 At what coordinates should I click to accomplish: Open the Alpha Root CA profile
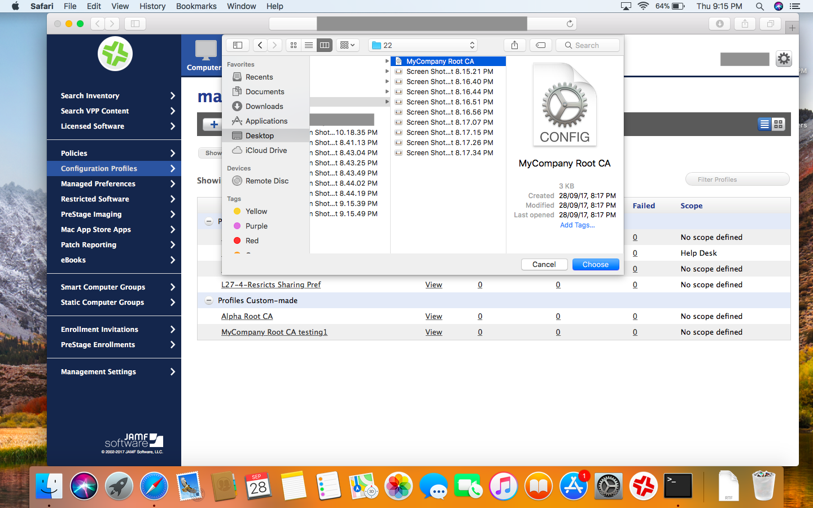click(247, 317)
